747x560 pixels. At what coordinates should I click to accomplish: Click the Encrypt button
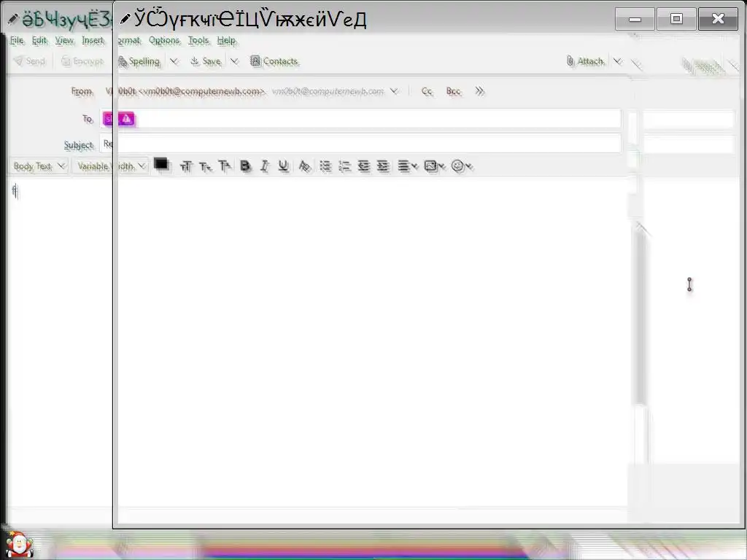click(x=83, y=61)
